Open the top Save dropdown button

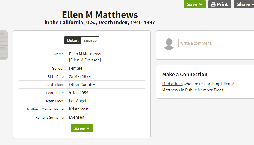194,4
